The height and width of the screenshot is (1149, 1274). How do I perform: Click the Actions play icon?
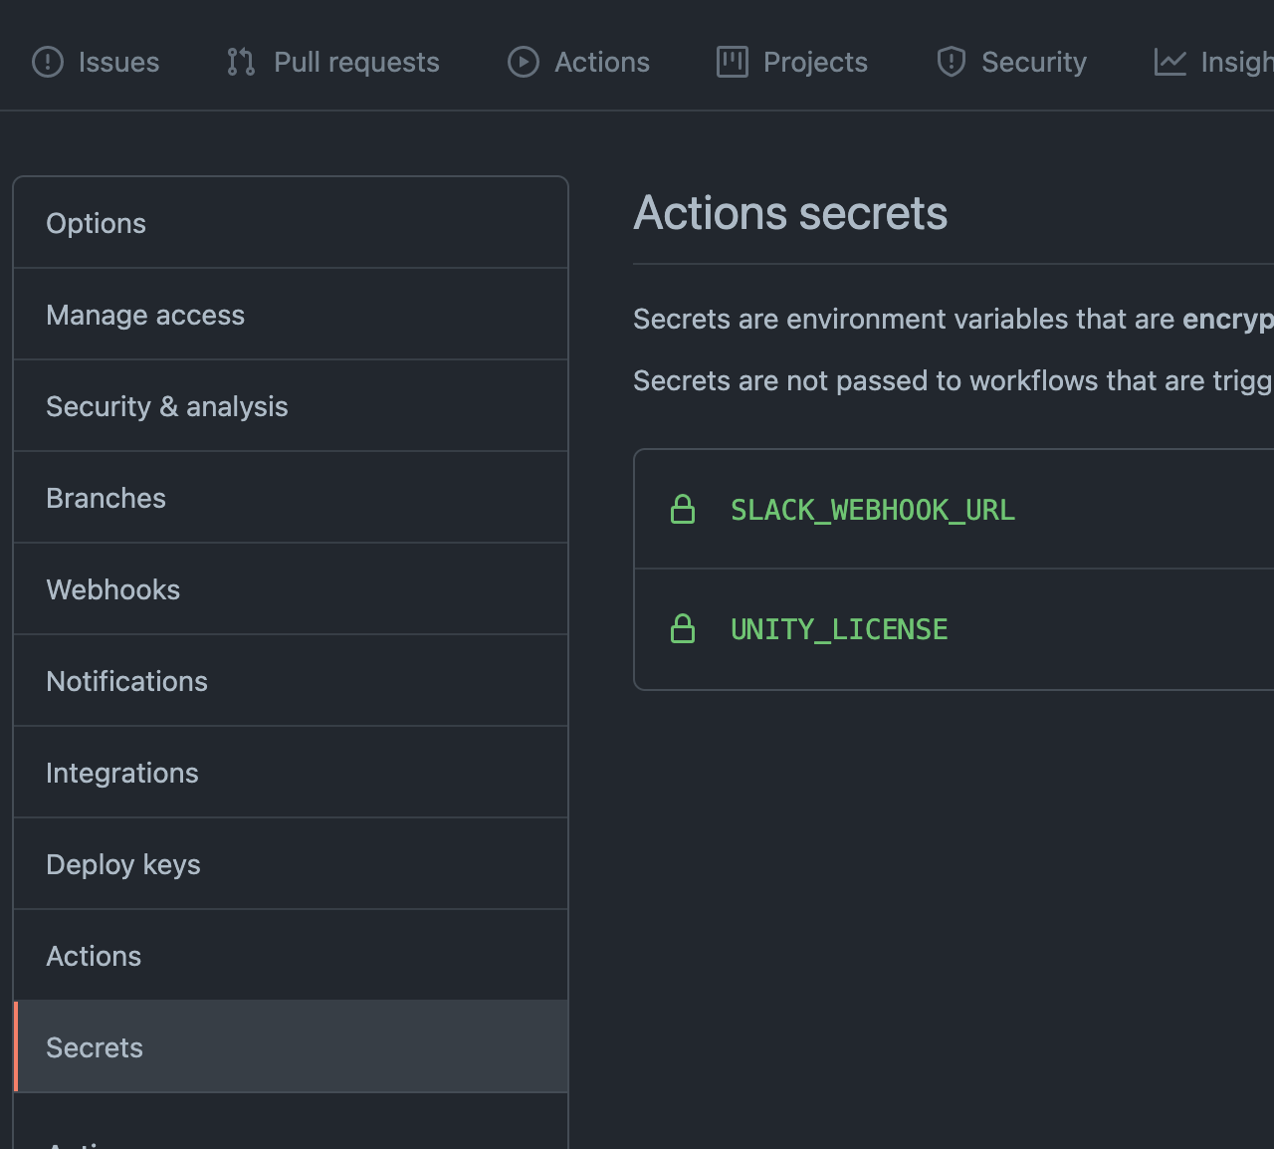tap(522, 62)
